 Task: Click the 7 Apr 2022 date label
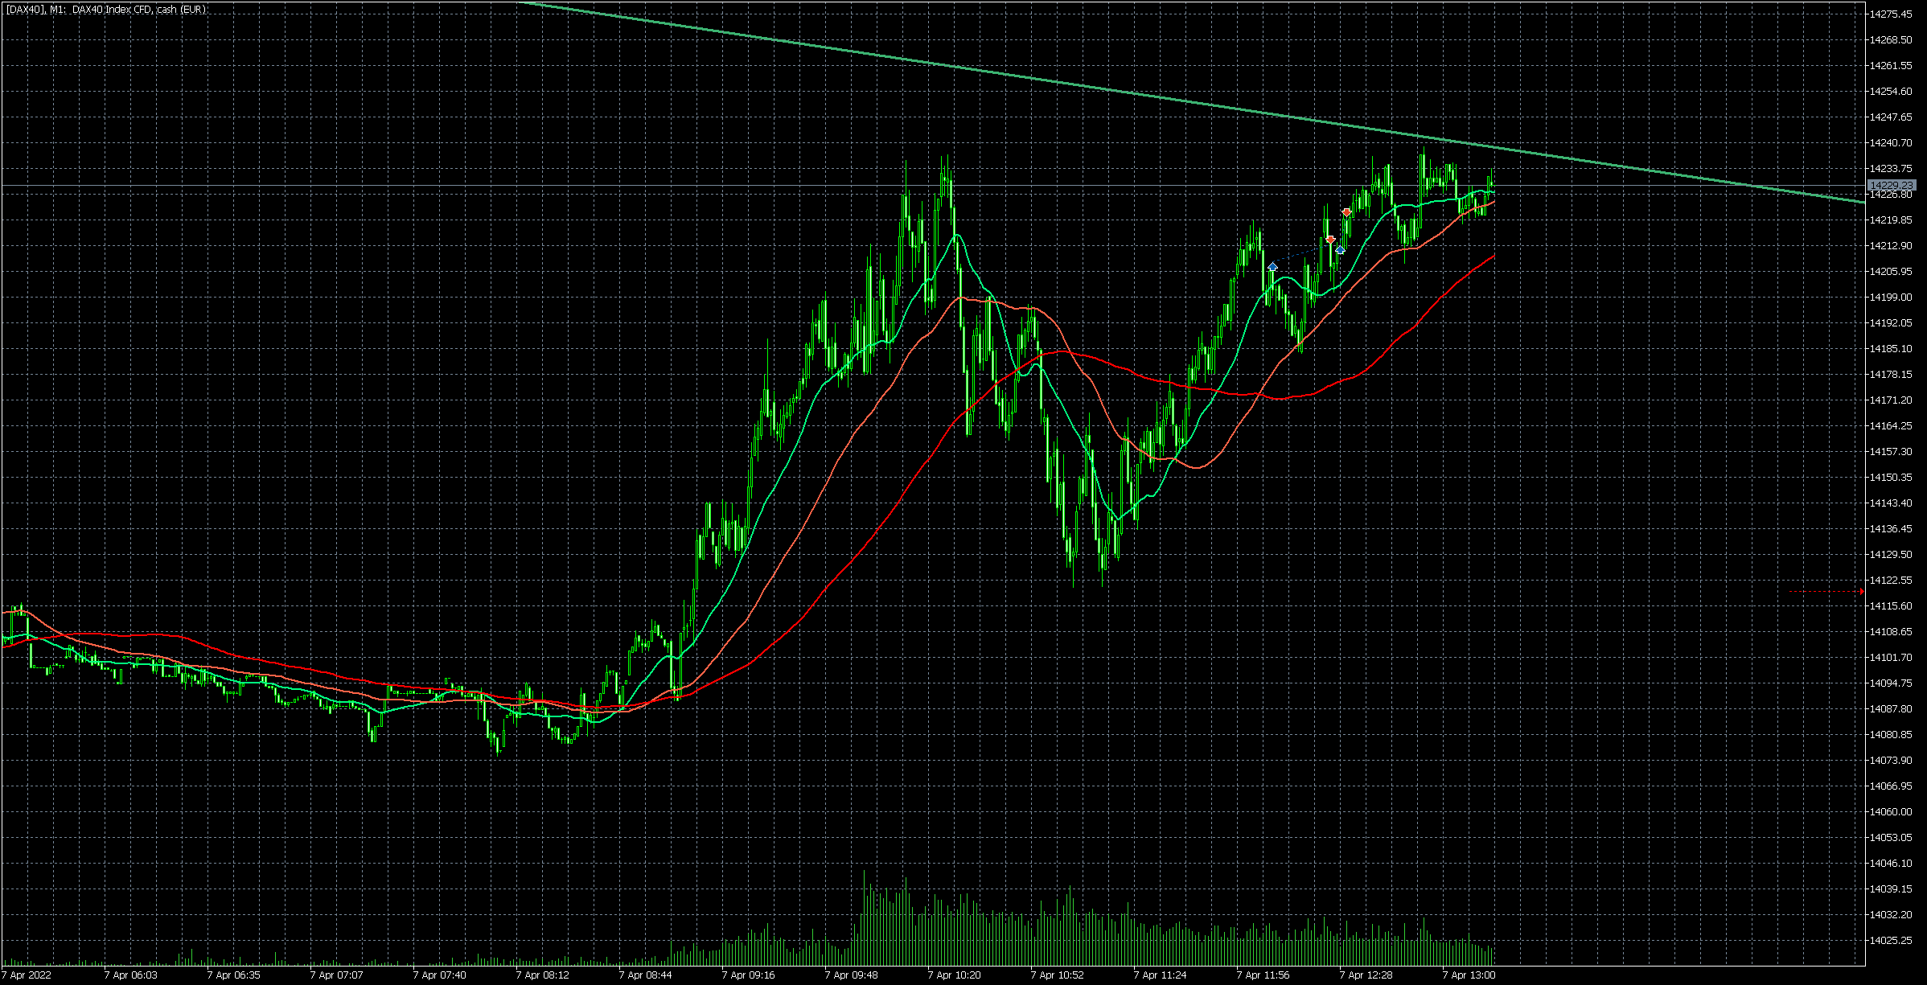click(x=27, y=975)
